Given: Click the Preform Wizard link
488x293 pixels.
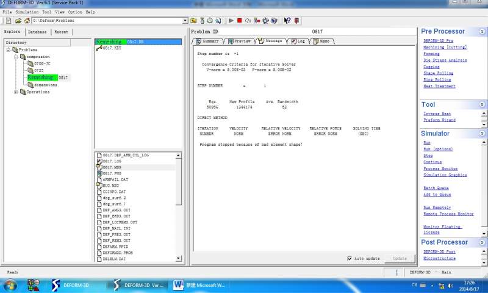Looking at the screenshot, I should click(x=439, y=120).
